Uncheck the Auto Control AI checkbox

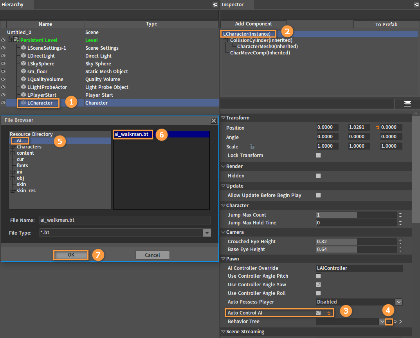[x=319, y=313]
